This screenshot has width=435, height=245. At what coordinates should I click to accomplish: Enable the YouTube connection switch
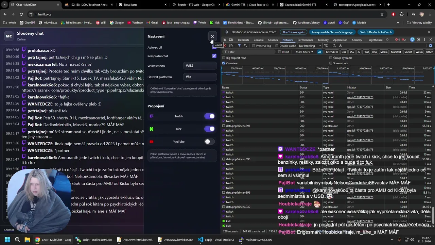[x=209, y=142]
